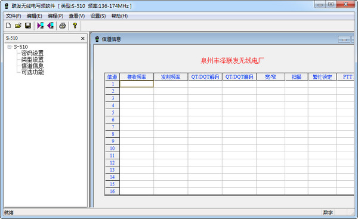Select channel row header 2
This screenshot has width=358, height=219.
tap(112, 91)
